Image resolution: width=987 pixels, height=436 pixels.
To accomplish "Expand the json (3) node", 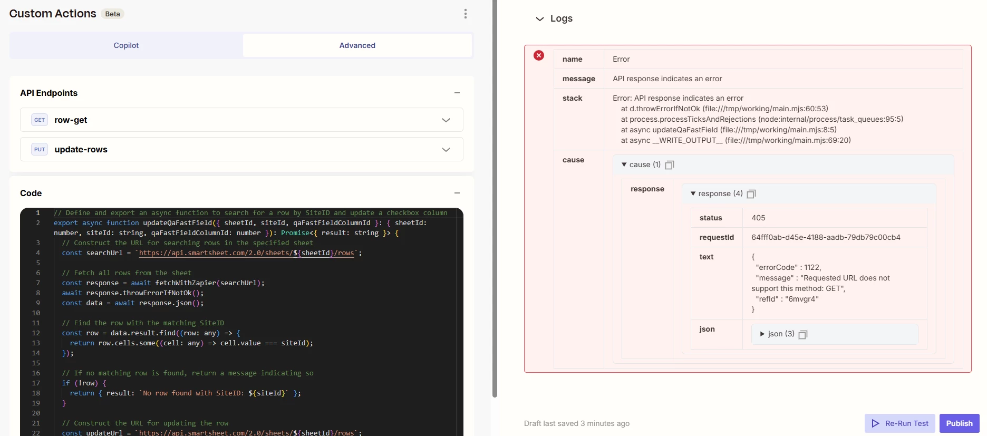I will click(x=762, y=334).
